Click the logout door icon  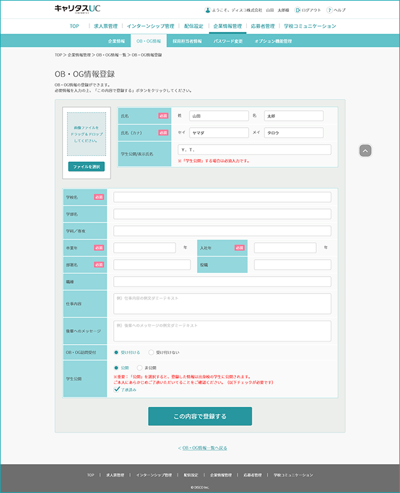(x=297, y=10)
